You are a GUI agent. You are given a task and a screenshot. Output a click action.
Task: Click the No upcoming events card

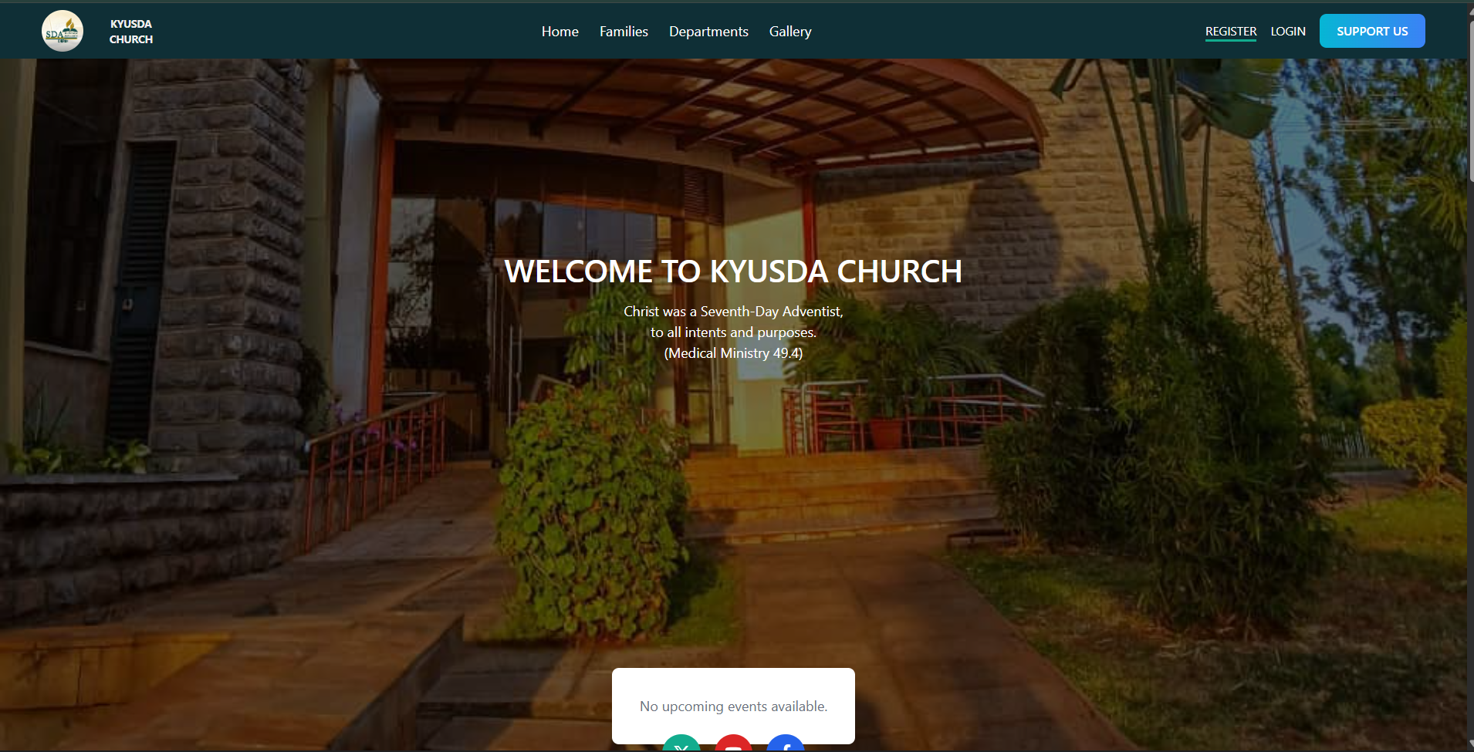click(x=733, y=706)
